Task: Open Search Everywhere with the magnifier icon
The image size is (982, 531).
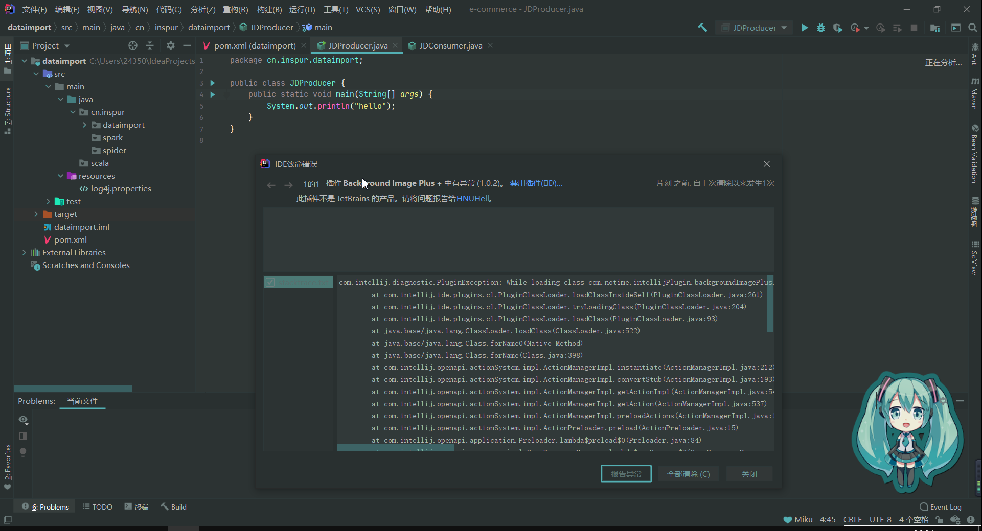Action: pyautogui.click(x=973, y=28)
